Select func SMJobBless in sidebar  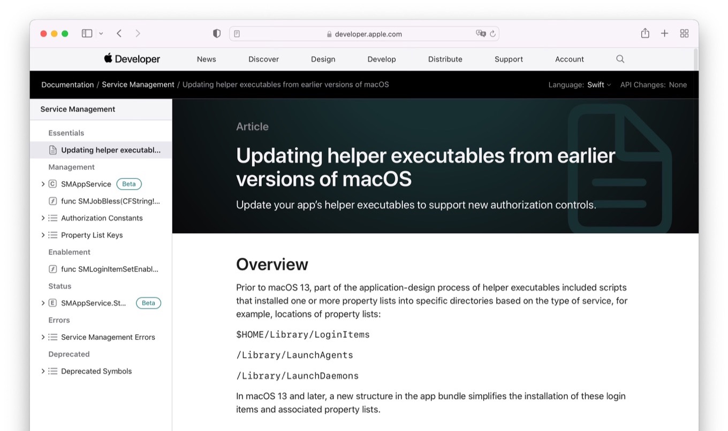click(110, 201)
